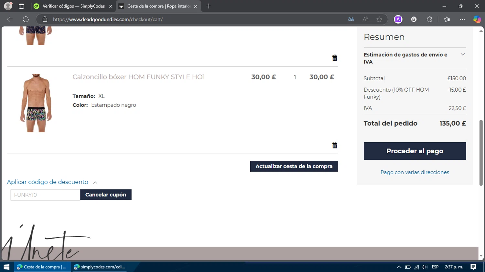The width and height of the screenshot is (485, 272).
Task: Select the discount amount -15,00 £
Action: 457,90
